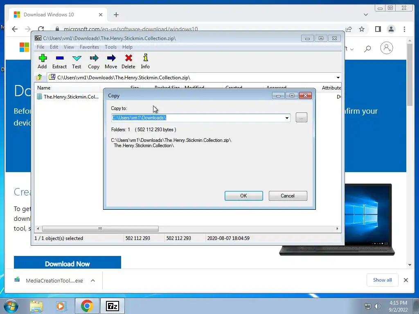Click Cancel in the Copy dialog

[x=288, y=196]
